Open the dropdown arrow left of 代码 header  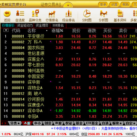pos(6,30)
